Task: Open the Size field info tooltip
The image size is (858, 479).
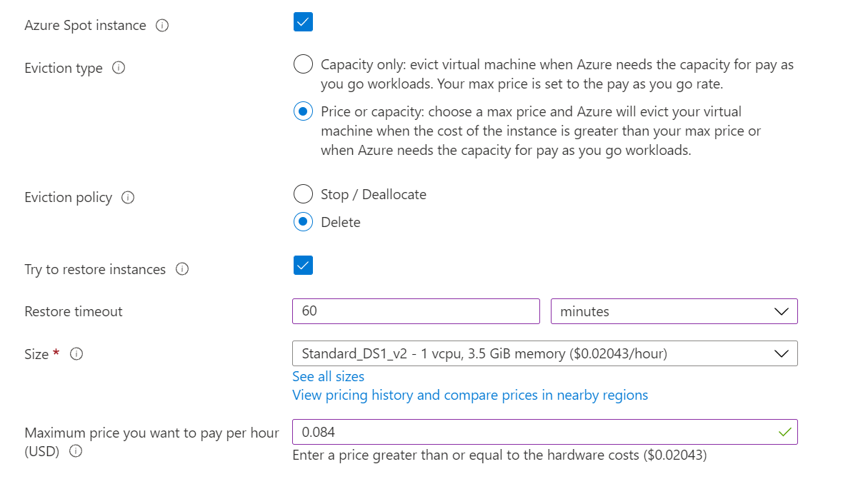Action: click(76, 353)
